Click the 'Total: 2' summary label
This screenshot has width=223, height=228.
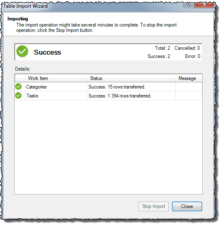(x=163, y=48)
